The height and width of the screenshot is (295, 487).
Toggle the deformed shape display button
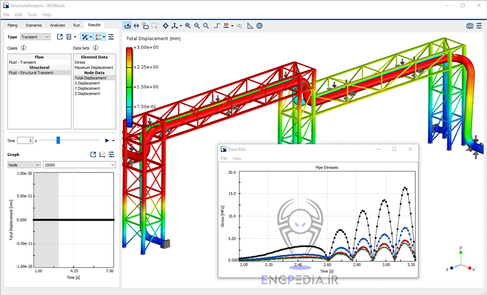(85, 36)
